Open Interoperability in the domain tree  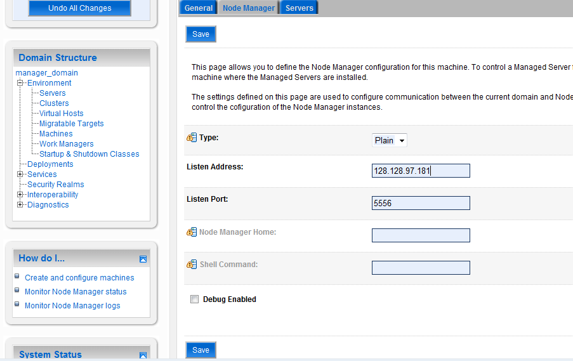pyautogui.click(x=53, y=195)
